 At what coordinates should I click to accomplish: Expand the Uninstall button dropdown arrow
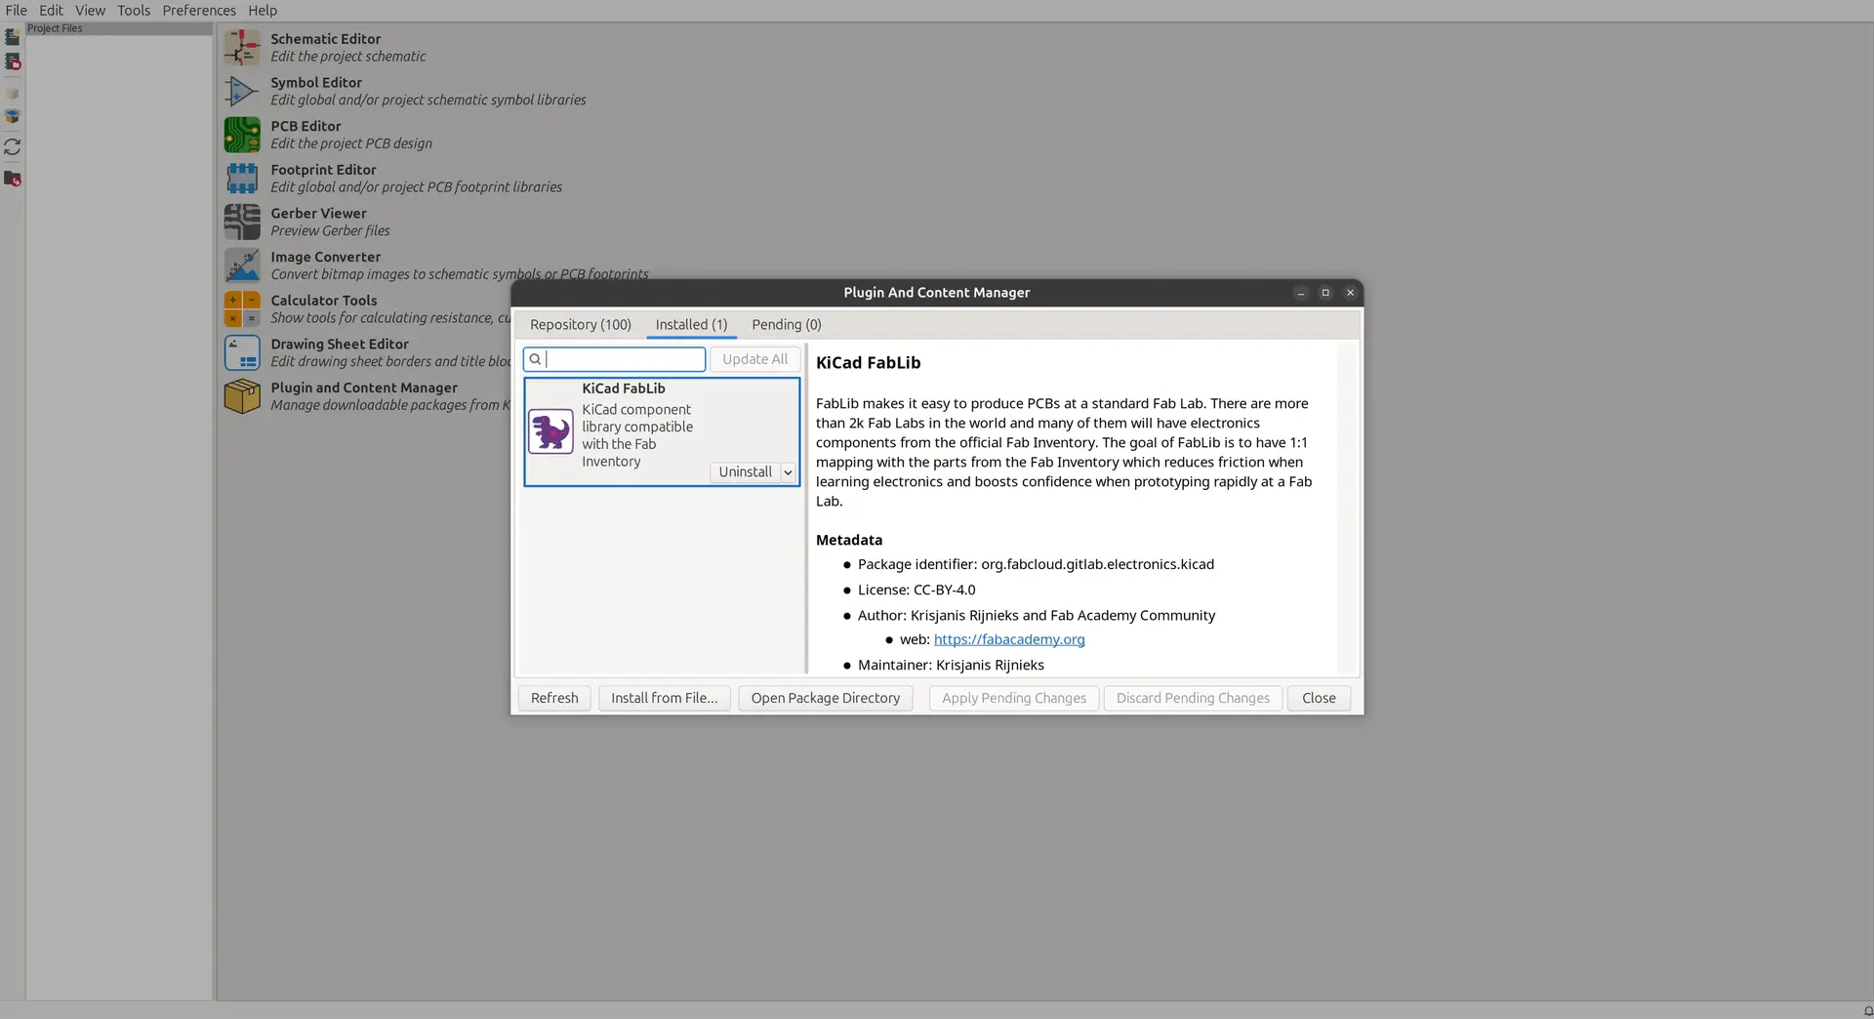[788, 472]
